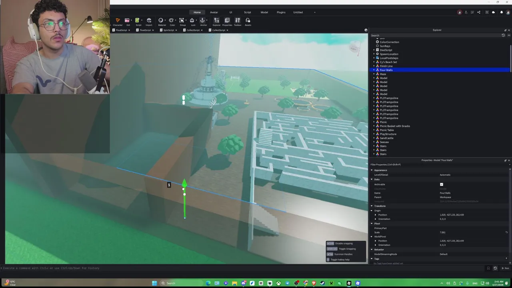Open the Color palette tool
Viewport: 512px width, 288px height.
[x=172, y=22]
